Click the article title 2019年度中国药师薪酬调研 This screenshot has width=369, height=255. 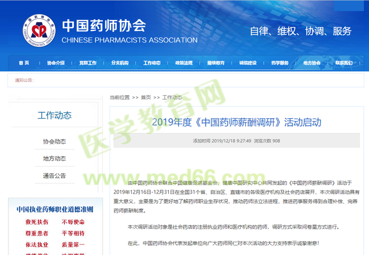236,123
